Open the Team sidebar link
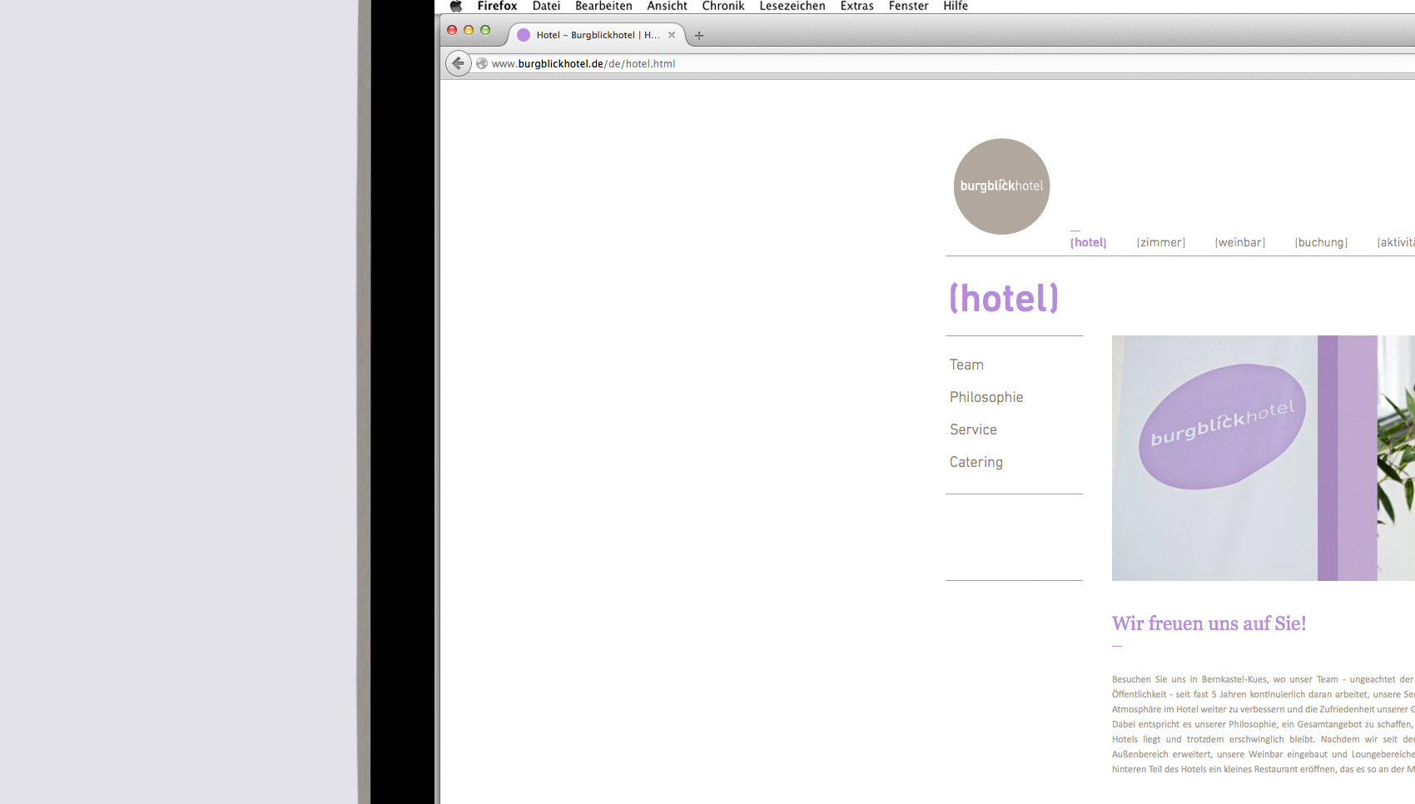1415x804 pixels. [966, 365]
